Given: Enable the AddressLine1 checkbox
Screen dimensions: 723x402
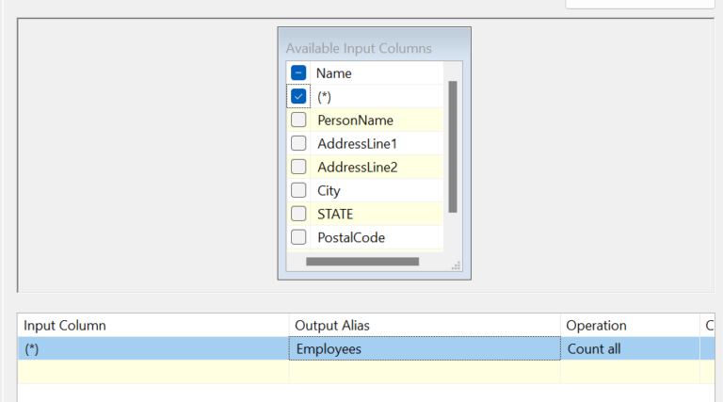Looking at the screenshot, I should (298, 143).
